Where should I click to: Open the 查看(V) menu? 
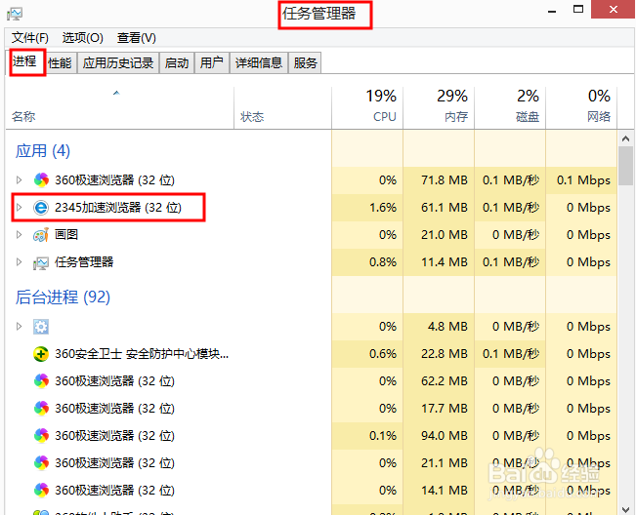pos(137,38)
